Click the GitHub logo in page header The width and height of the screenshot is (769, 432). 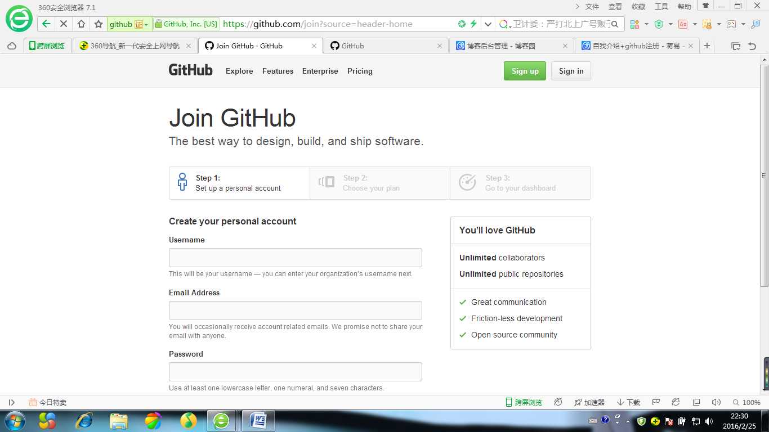pos(191,70)
